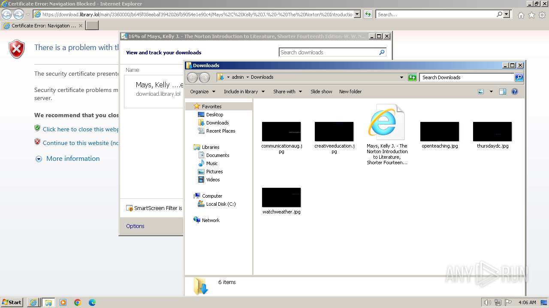Select Network in navigation pane
The width and height of the screenshot is (549, 308).
[211, 220]
